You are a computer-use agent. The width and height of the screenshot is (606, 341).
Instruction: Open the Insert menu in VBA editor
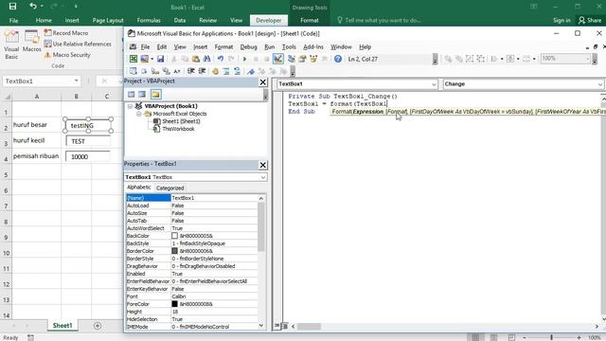200,46
